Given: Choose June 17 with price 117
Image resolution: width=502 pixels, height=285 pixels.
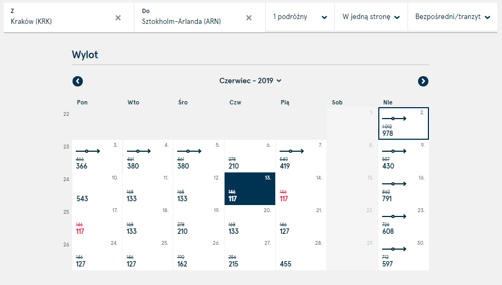Looking at the screenshot, I should pos(97,221).
